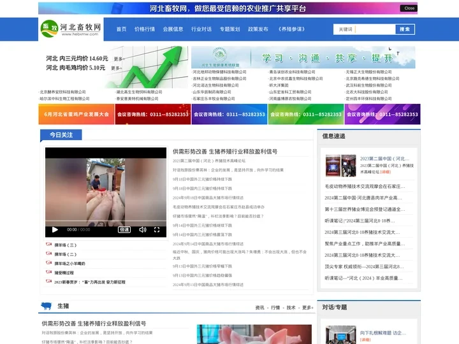Open 武汉科前生物股份有限公司 link
Screen dimensions: 459x344
tap(368, 85)
